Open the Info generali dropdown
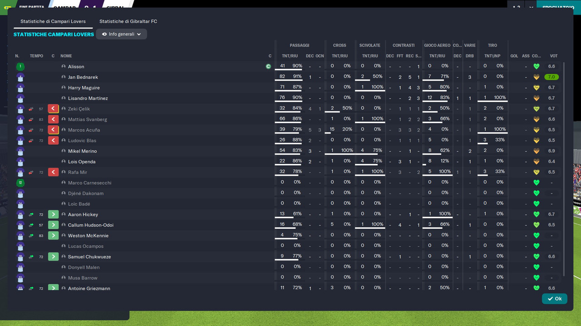 (121, 34)
